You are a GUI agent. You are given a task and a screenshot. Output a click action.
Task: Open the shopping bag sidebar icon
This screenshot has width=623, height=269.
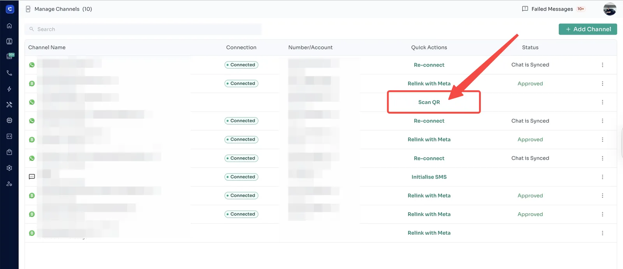(9, 152)
